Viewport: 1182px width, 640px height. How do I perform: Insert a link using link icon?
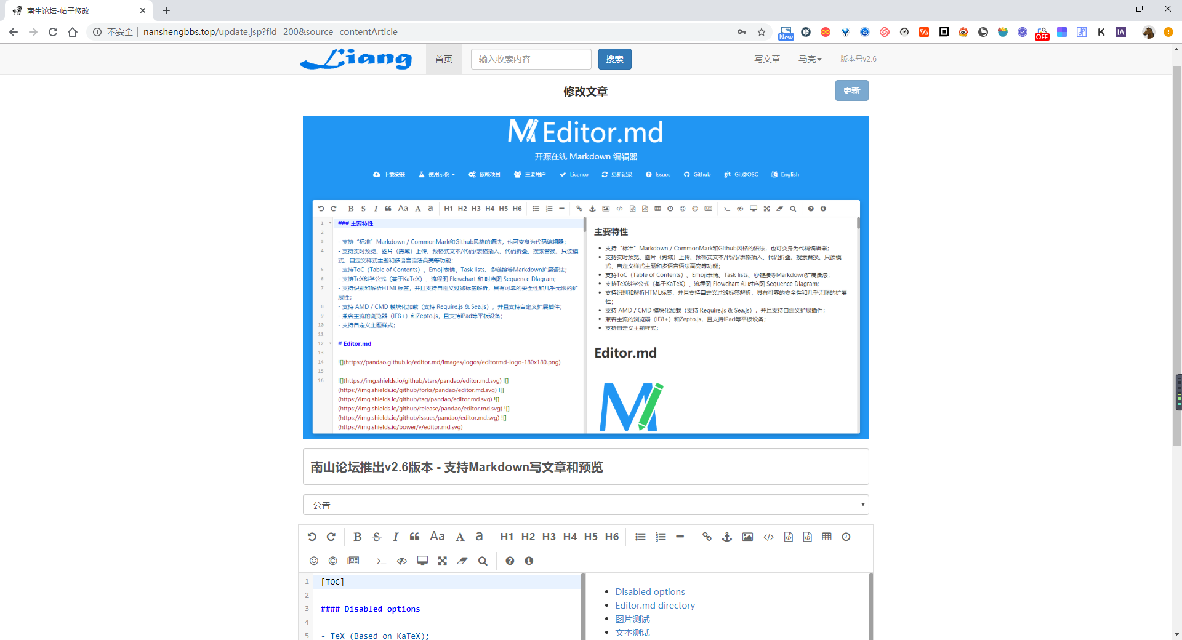coord(707,537)
